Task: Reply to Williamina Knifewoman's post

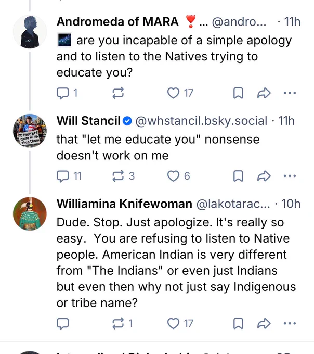Action: [63, 323]
